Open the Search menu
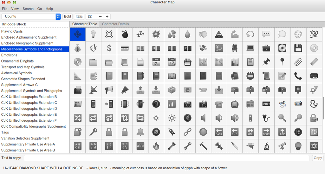This screenshot has height=174, width=325. tap(28, 9)
